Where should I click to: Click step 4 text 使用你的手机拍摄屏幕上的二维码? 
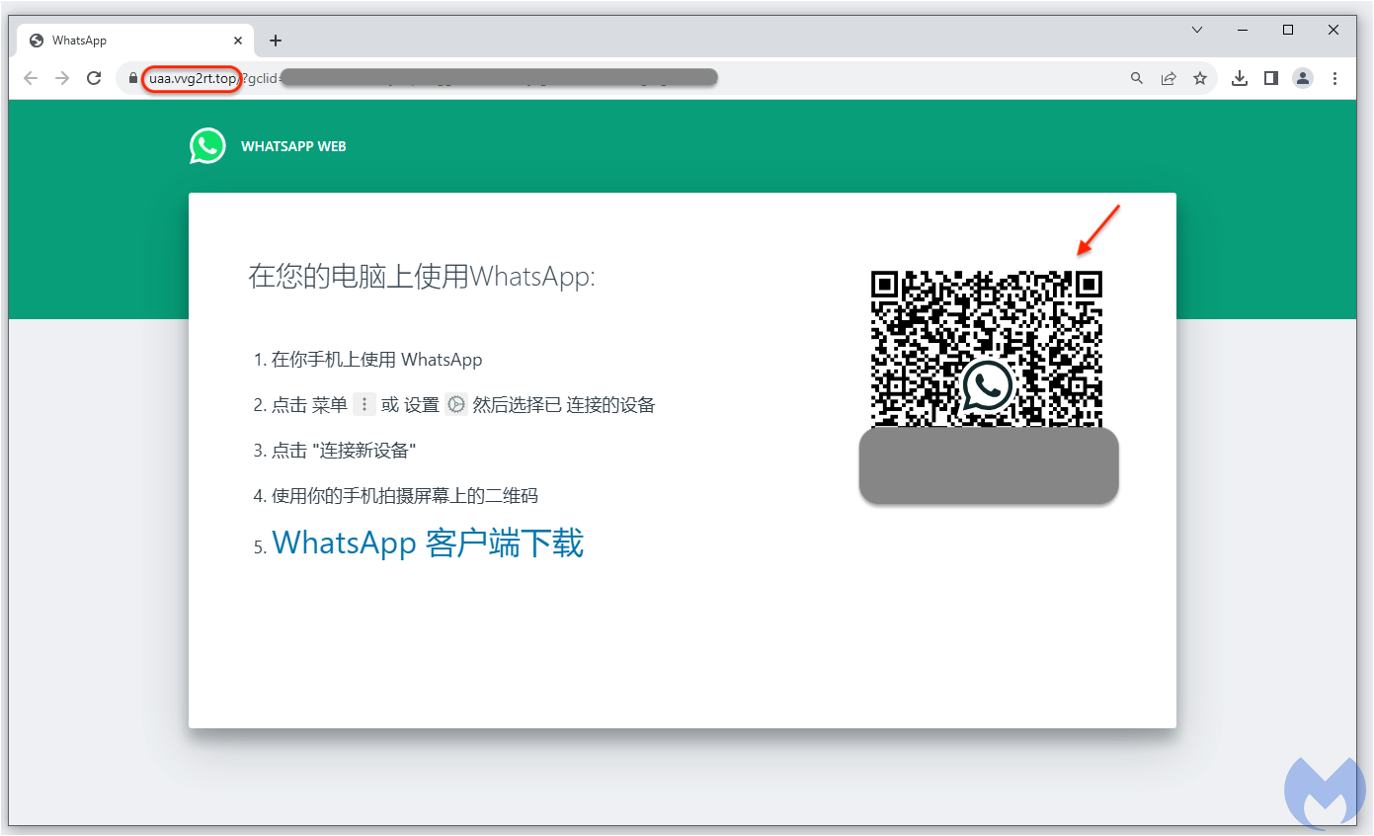[x=405, y=496]
